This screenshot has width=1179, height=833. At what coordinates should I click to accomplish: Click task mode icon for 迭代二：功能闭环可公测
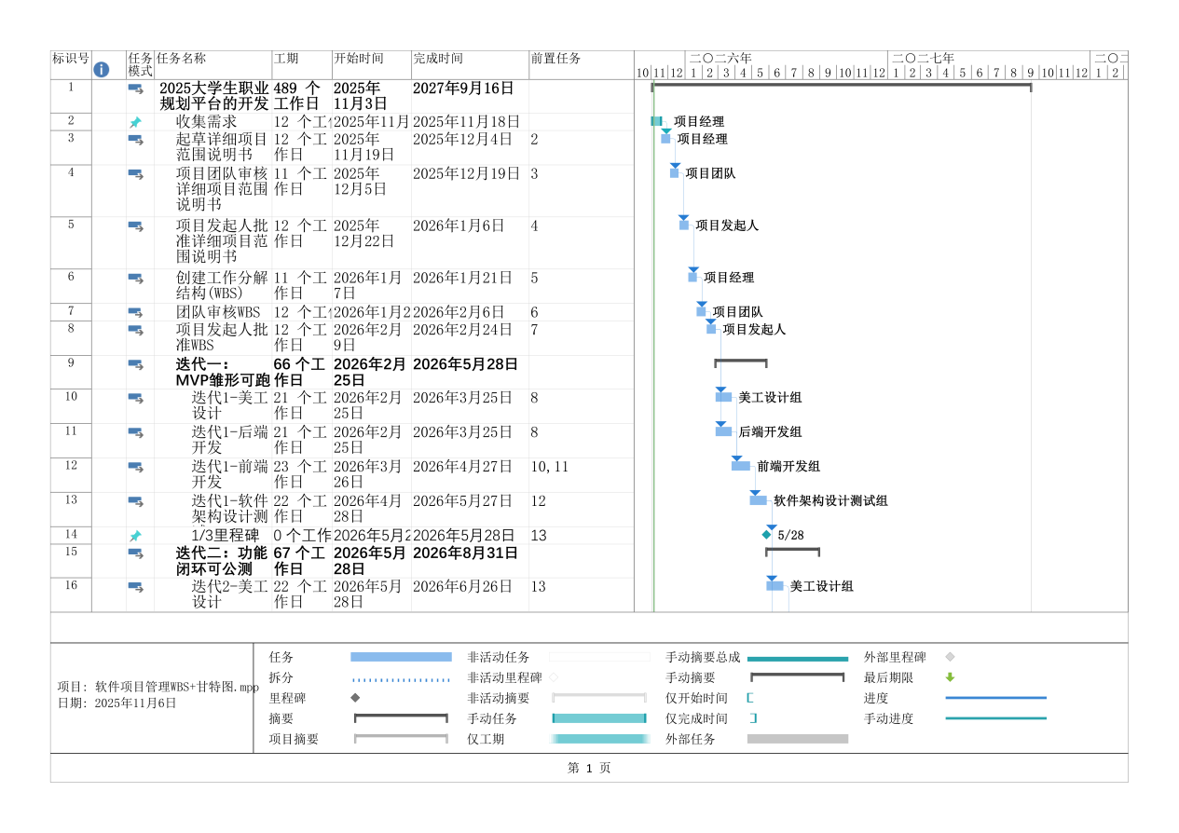[x=136, y=553]
